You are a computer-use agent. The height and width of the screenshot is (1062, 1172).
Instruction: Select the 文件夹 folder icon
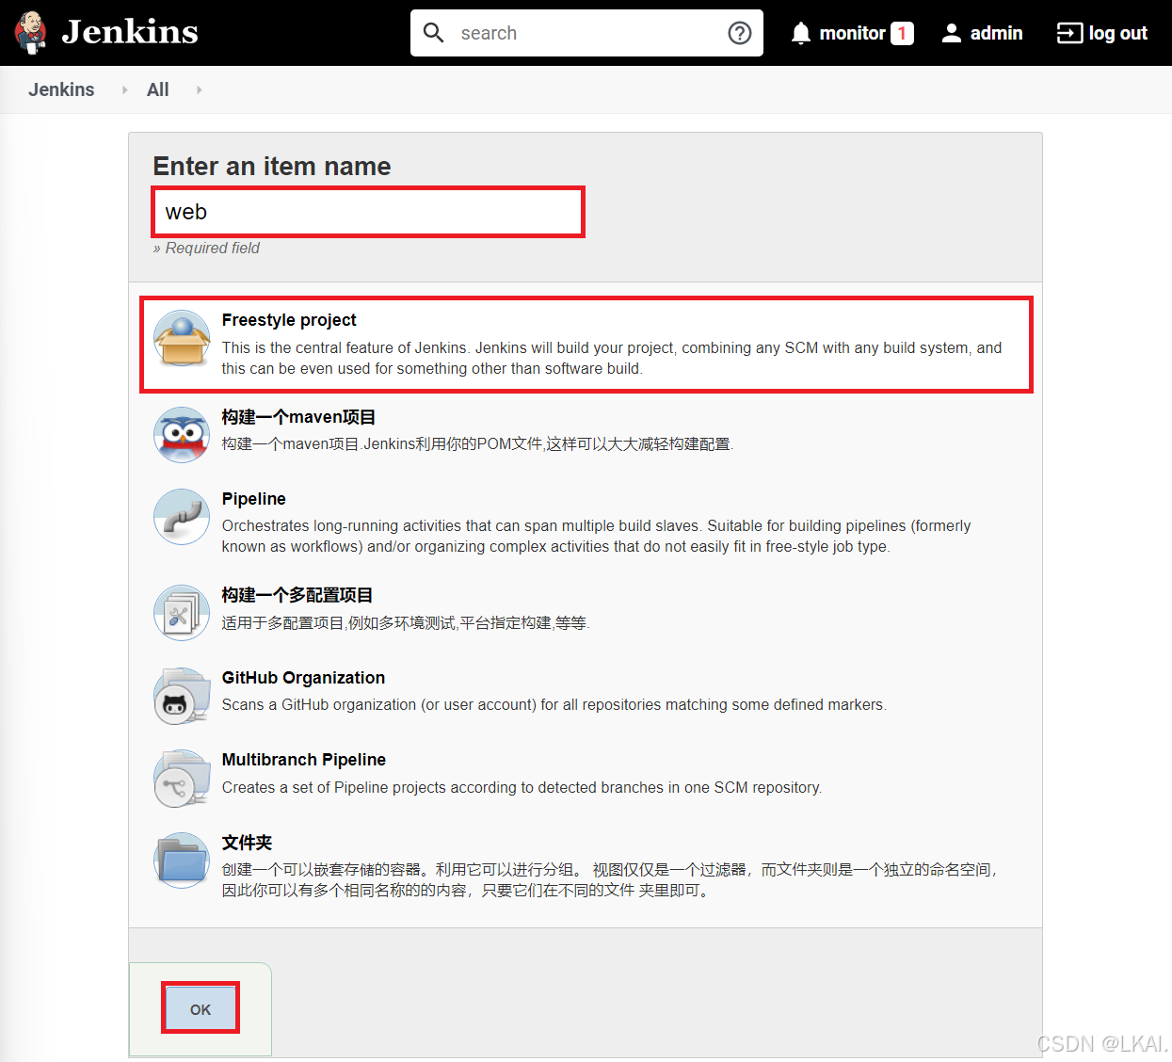[x=181, y=860]
